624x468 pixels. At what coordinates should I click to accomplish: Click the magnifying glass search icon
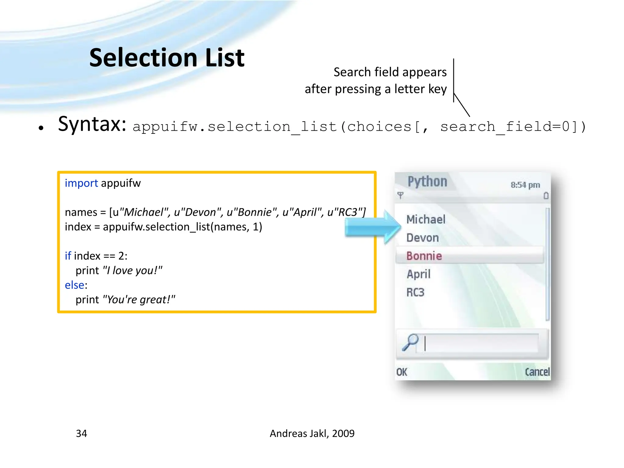[x=410, y=343]
